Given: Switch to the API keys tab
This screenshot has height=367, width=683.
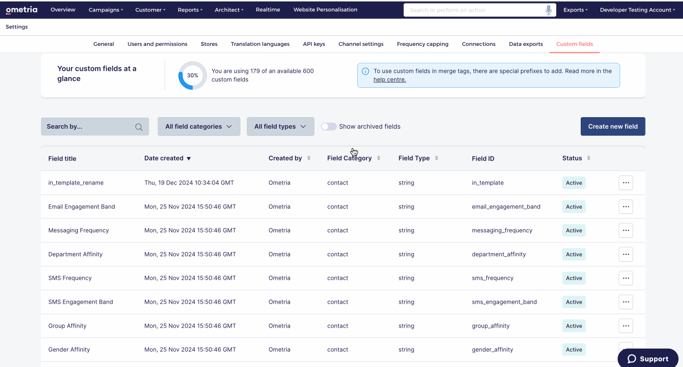Looking at the screenshot, I should click(x=314, y=44).
